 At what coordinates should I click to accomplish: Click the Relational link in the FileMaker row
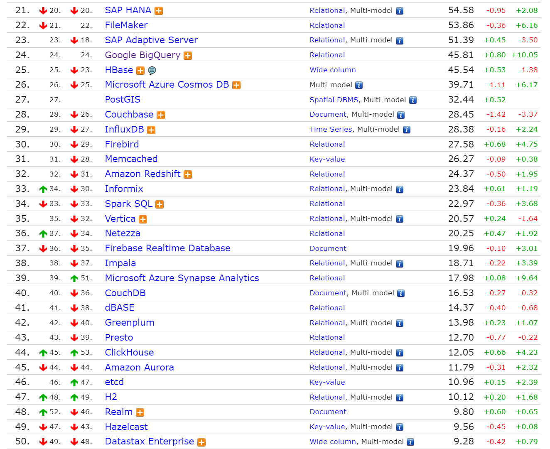point(327,25)
